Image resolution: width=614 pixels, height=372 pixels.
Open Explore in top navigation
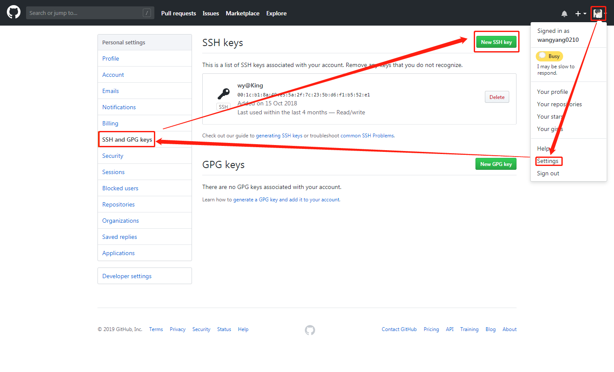pyautogui.click(x=276, y=13)
